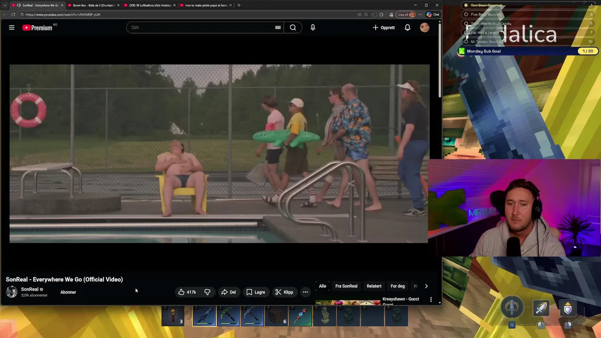Viewport: 601px width, 338px height.
Task: Select the 'Alle' filter chip
Action: coord(323,286)
